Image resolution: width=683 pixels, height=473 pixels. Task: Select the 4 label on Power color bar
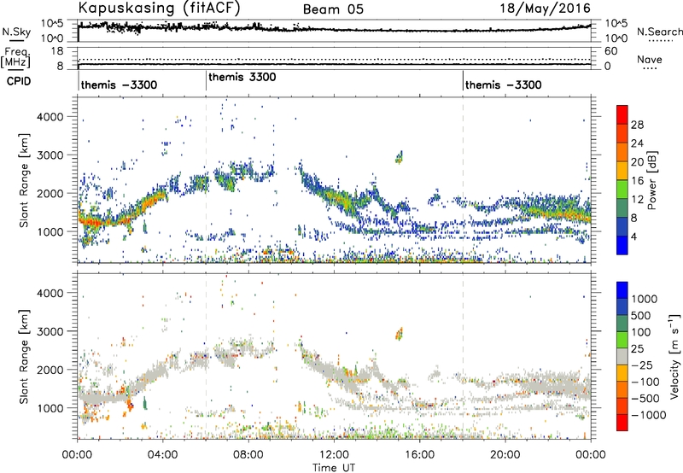click(633, 236)
